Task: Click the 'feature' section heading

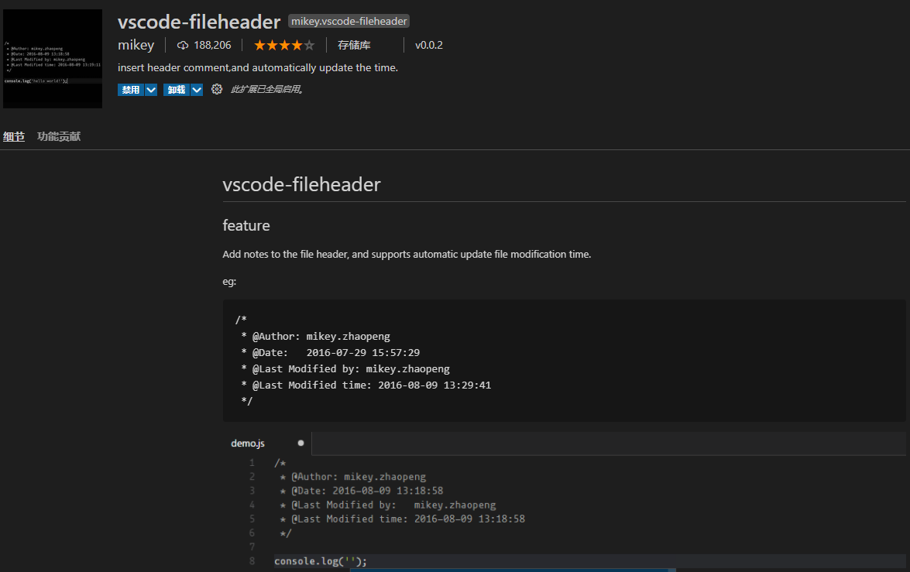Action: coord(246,226)
